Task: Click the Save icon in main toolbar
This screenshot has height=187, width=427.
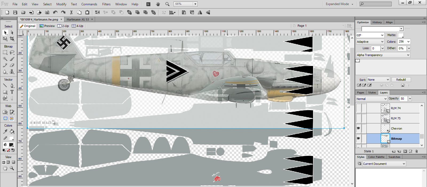Action: click(15, 12)
